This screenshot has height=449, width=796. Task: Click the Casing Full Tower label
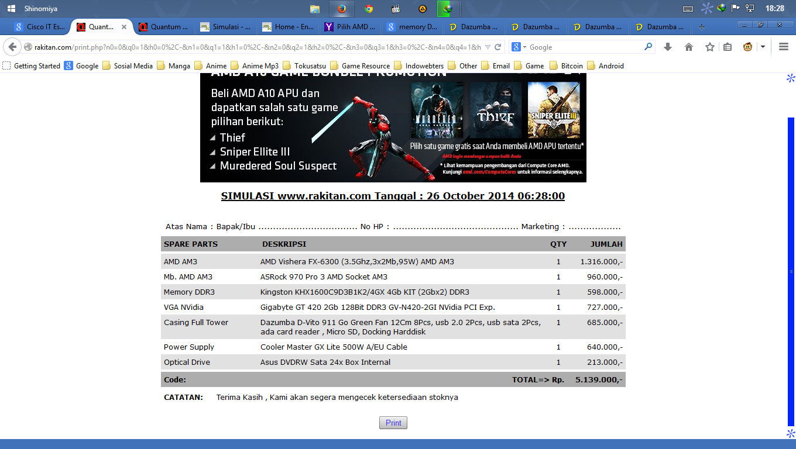click(x=196, y=322)
